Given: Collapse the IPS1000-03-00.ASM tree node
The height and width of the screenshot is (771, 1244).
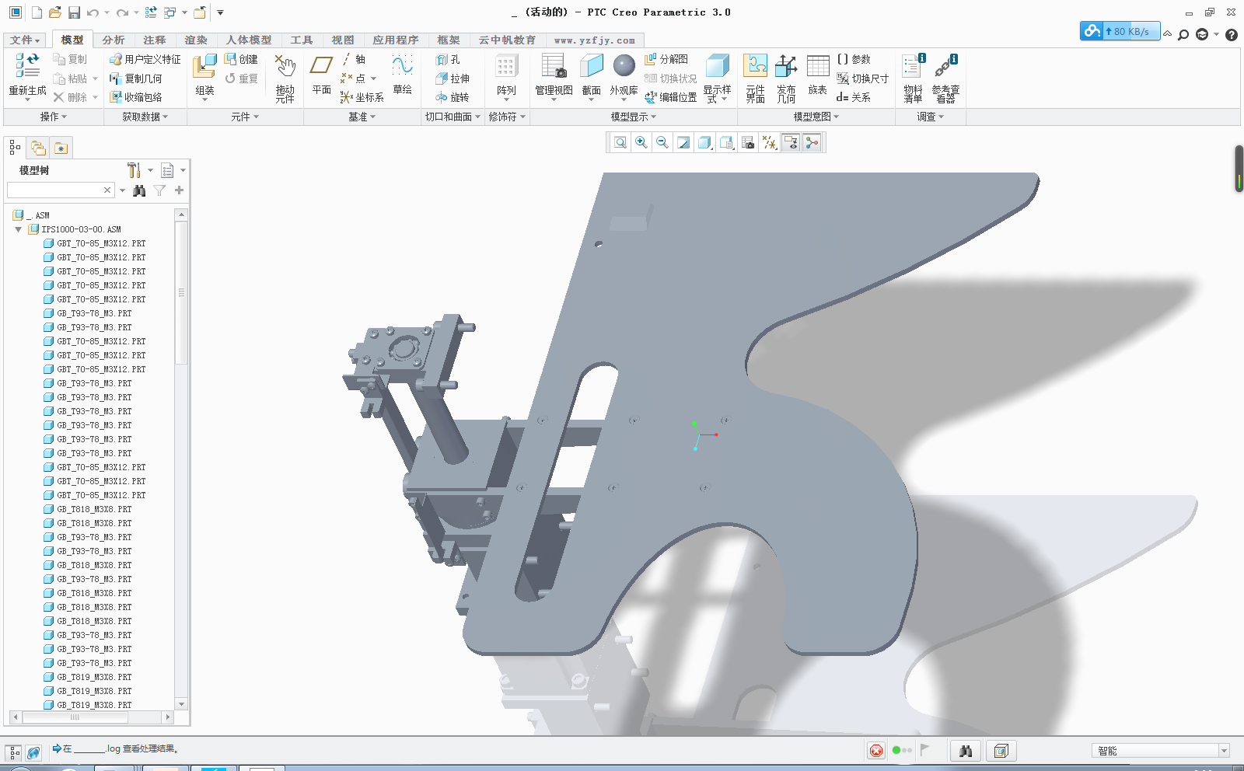Looking at the screenshot, I should (x=18, y=229).
